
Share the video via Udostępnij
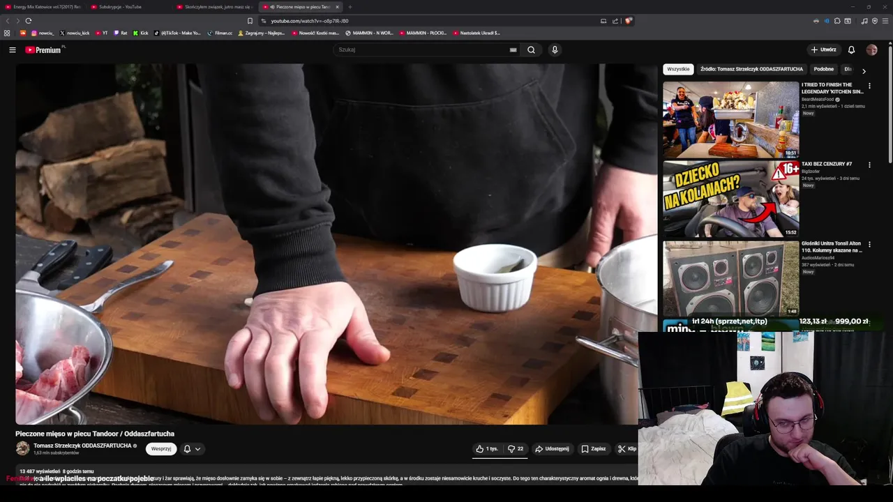[x=552, y=449]
